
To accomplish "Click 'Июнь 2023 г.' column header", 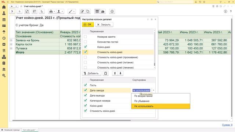I will point(189,32).
